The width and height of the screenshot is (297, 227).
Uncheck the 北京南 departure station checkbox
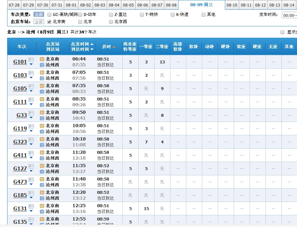pyautogui.click(x=48, y=22)
